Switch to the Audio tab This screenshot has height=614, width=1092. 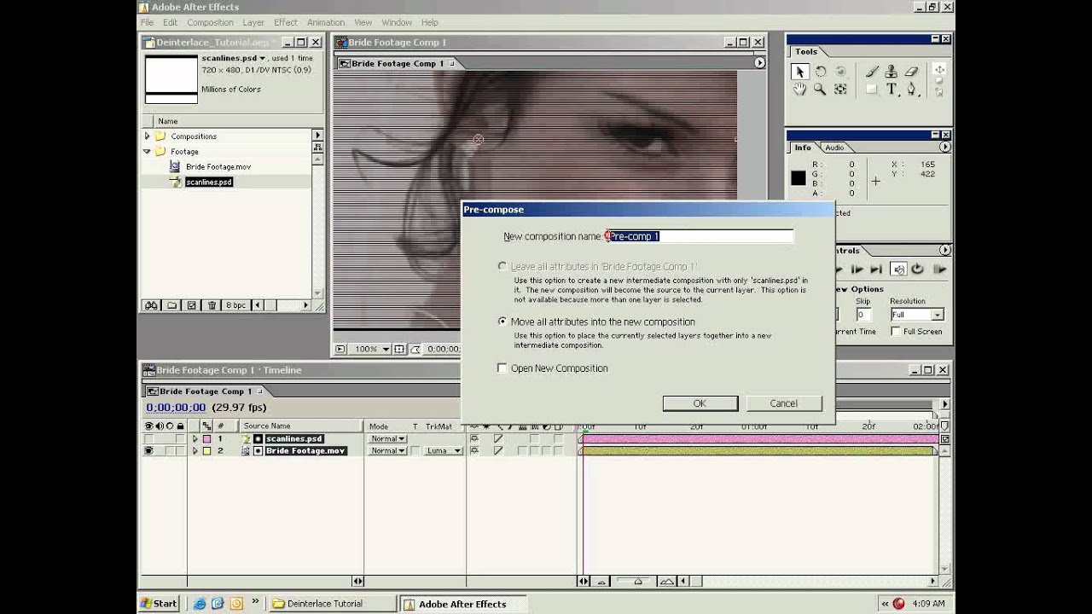click(x=834, y=148)
